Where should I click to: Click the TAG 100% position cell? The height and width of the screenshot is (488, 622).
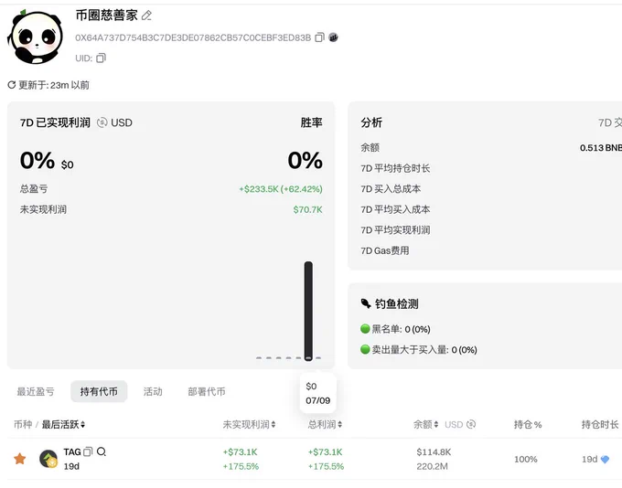(526, 459)
